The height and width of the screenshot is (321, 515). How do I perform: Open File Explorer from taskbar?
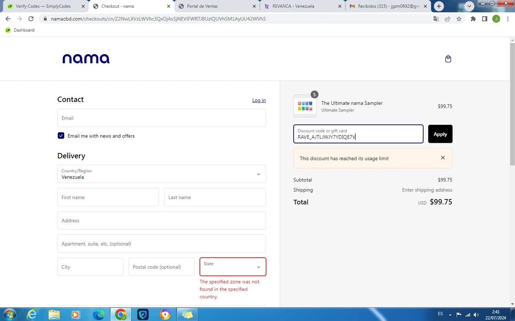pos(54,314)
